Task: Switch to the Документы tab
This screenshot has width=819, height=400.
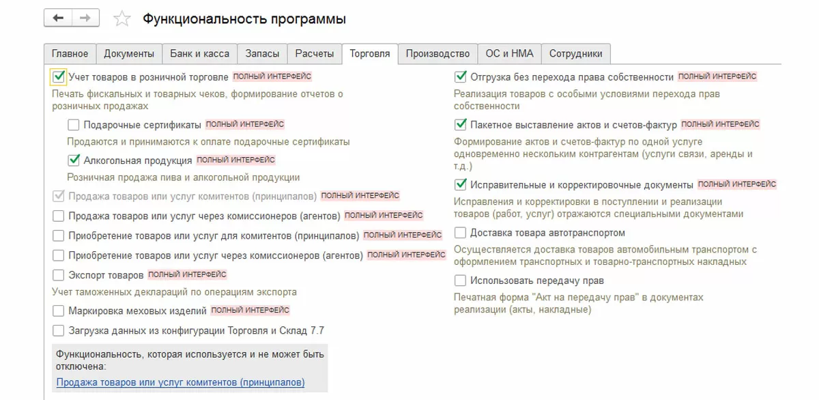Action: point(129,54)
